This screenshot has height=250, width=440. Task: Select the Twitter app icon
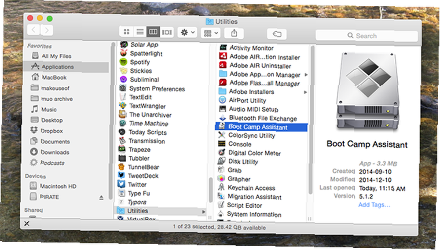(121, 184)
